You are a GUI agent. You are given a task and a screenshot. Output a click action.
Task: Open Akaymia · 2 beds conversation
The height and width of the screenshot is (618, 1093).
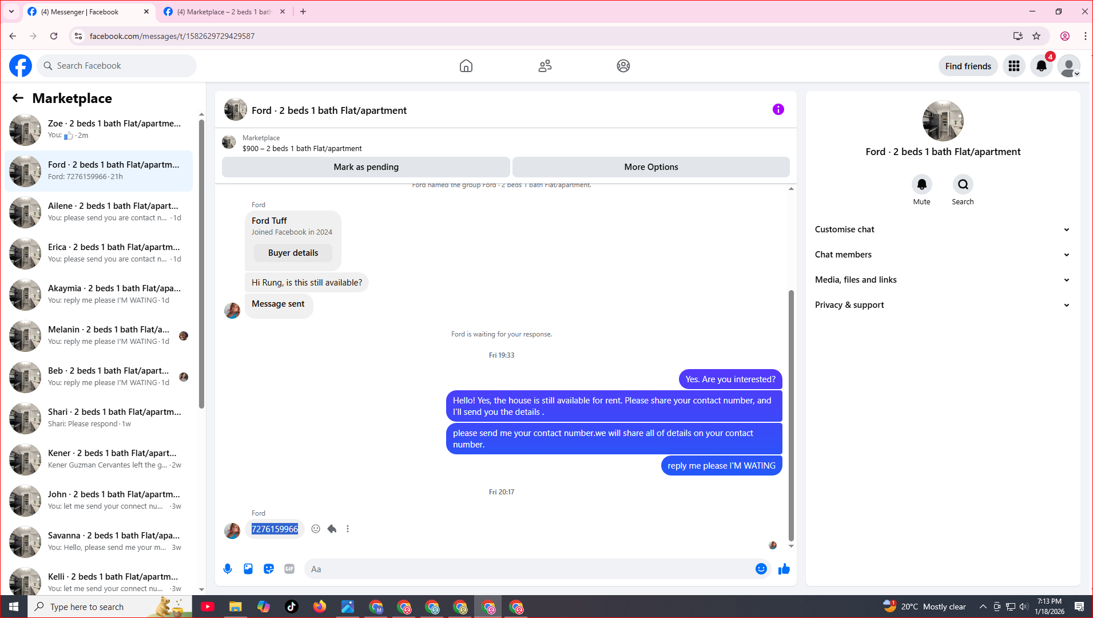click(99, 294)
